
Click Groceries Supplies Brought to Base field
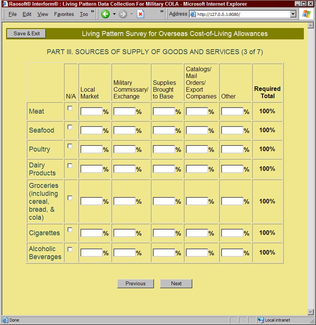[x=164, y=201]
